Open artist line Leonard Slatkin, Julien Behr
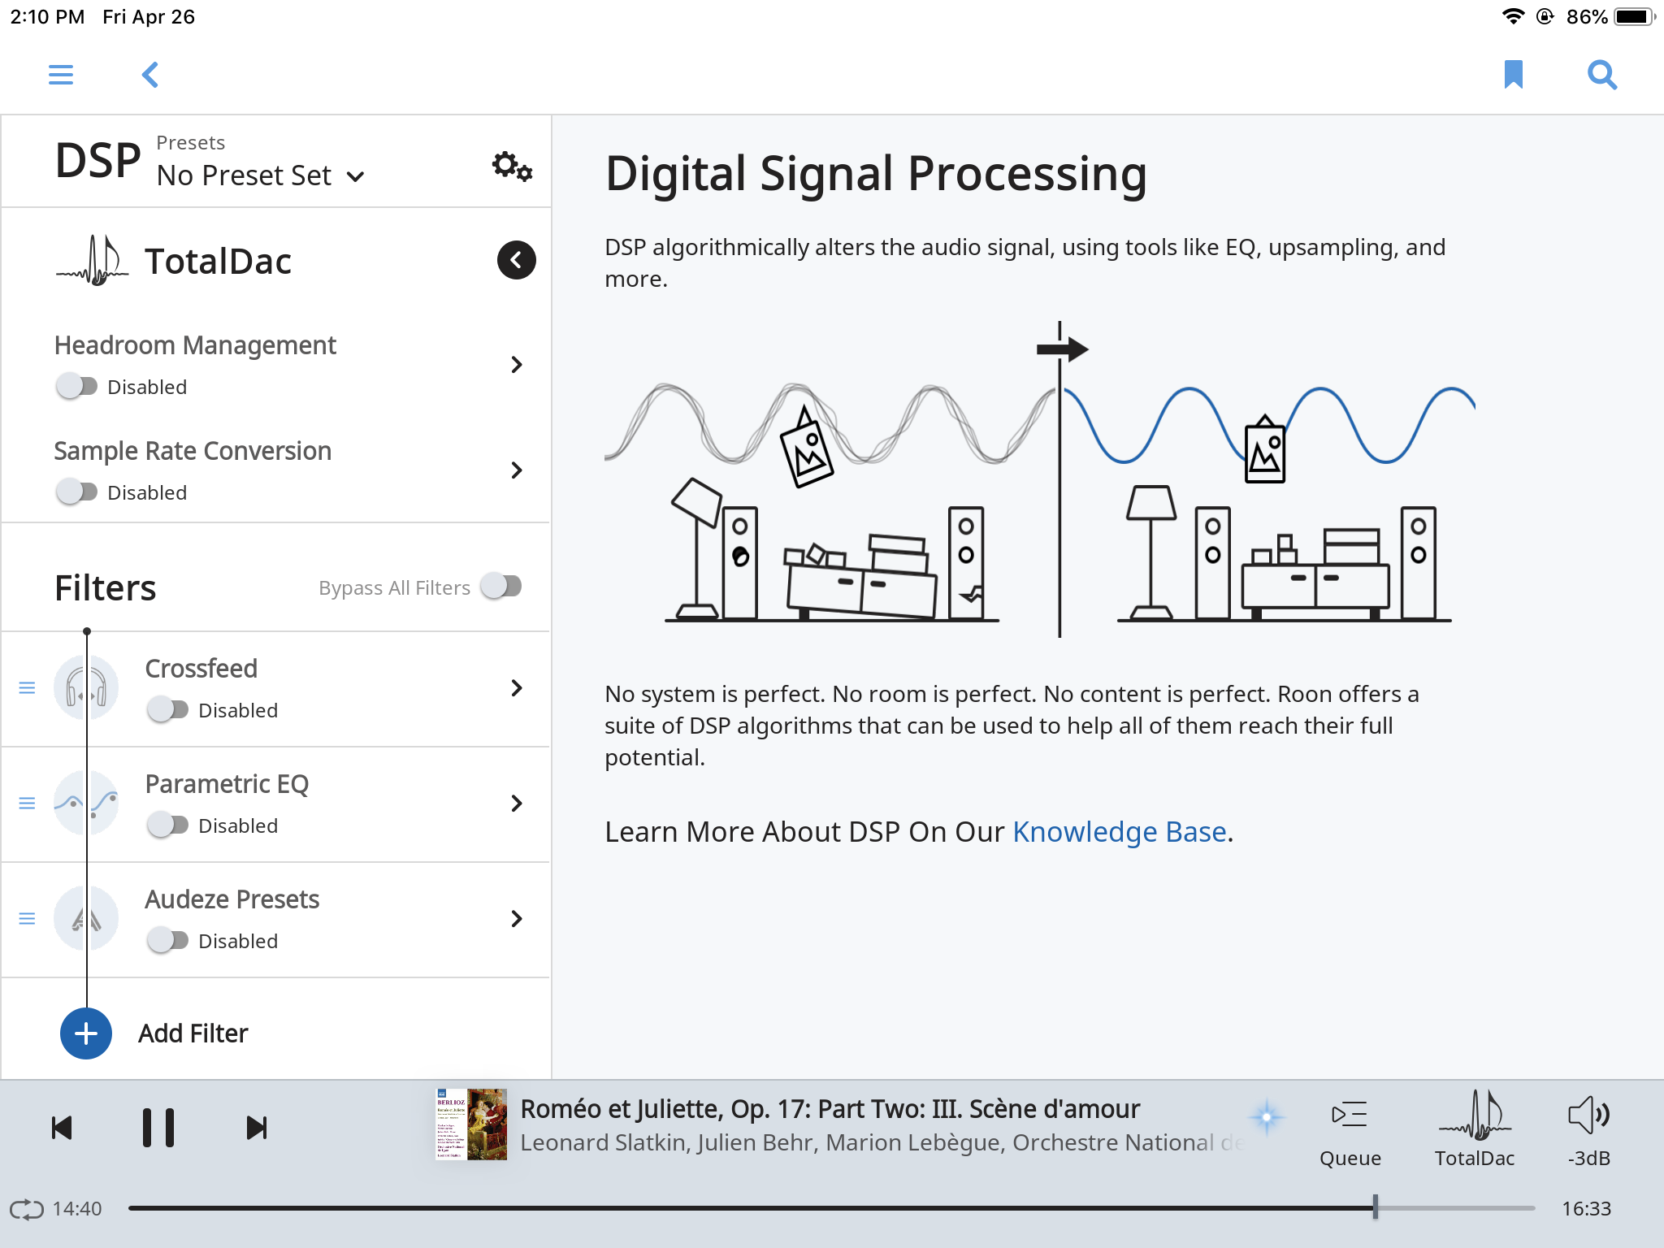 tap(882, 1143)
